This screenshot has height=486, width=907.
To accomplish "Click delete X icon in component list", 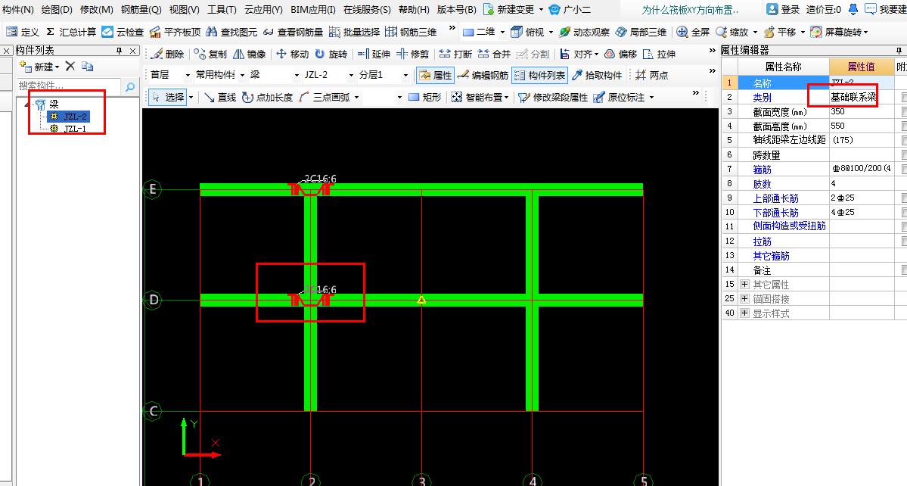I will 70,66.
